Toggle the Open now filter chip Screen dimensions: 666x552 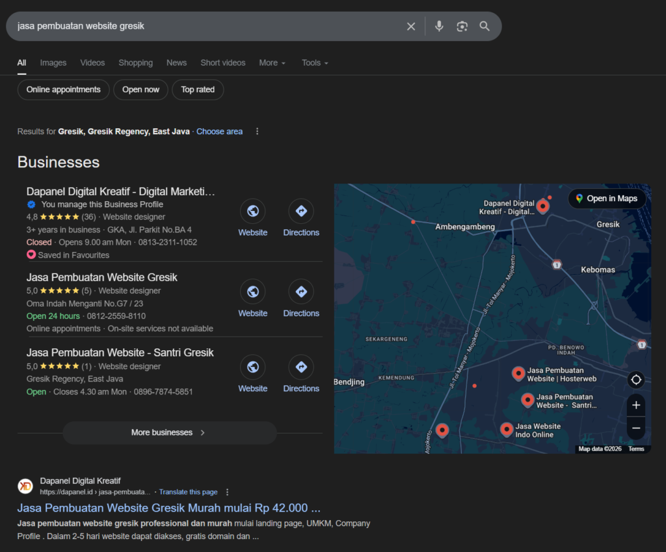point(140,90)
